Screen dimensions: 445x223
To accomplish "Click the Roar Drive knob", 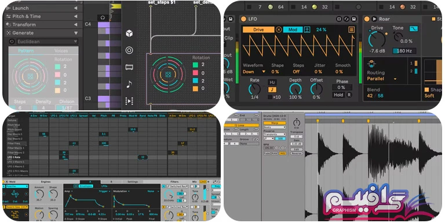I will (376, 39).
